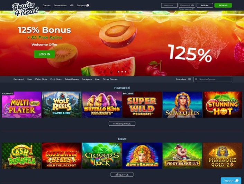Click the search magnifier icon
The width and height of the screenshot is (244, 184).
point(196,79)
